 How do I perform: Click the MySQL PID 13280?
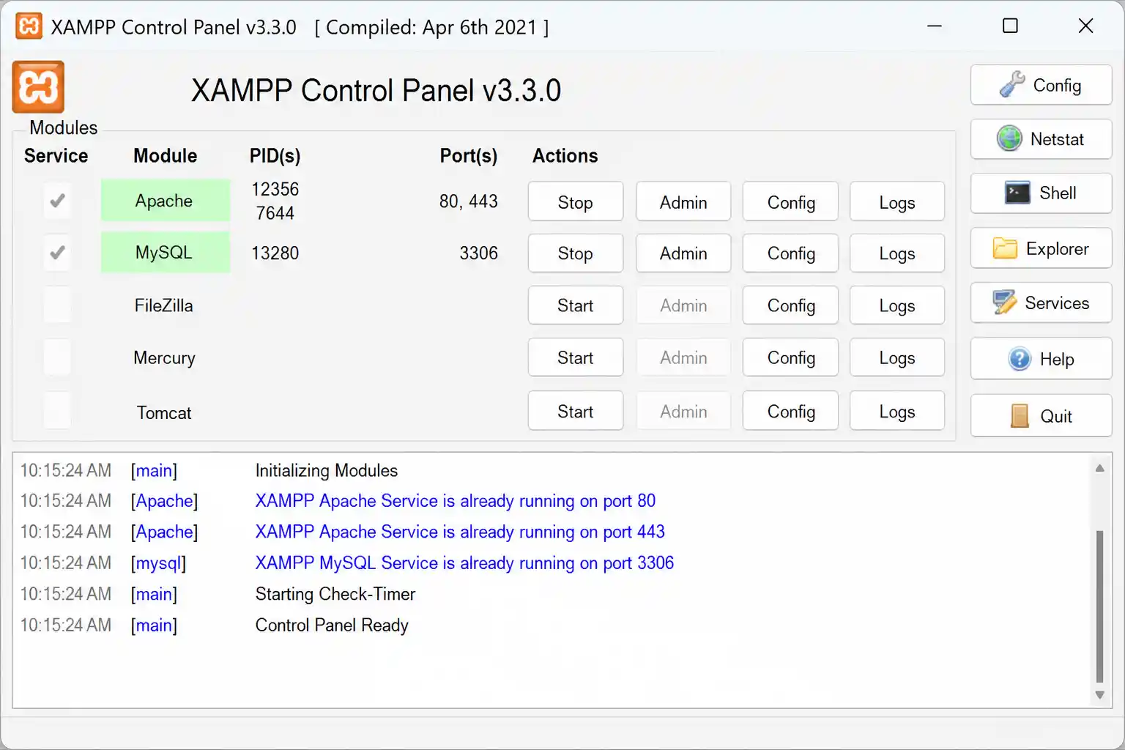[275, 253]
